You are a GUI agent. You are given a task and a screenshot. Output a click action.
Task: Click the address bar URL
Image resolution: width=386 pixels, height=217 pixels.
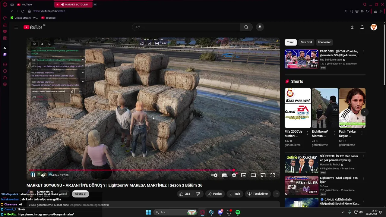coord(49,11)
